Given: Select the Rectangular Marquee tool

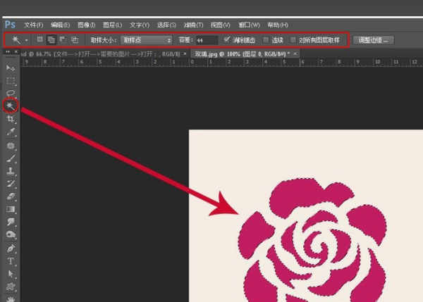Looking at the screenshot, I should [x=11, y=81].
